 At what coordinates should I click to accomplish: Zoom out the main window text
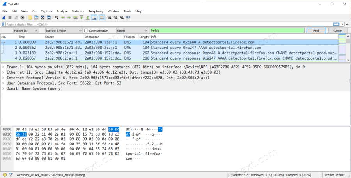[116, 18]
